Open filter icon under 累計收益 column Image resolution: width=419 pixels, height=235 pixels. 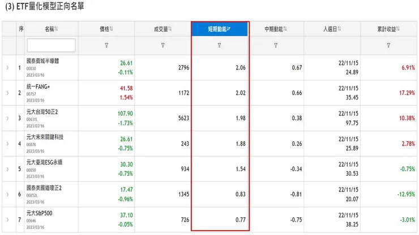tap(388, 45)
